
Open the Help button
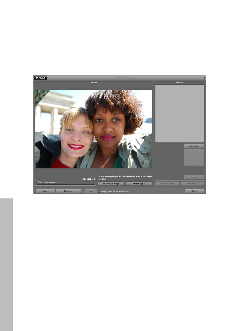tap(45, 191)
